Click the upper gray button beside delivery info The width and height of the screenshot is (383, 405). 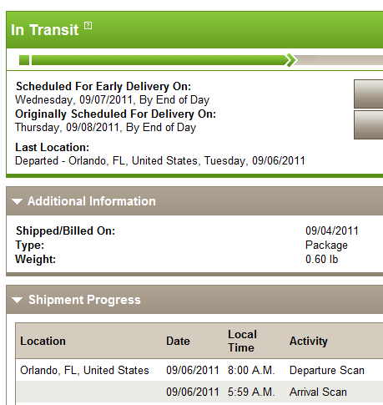pyautogui.click(x=368, y=94)
